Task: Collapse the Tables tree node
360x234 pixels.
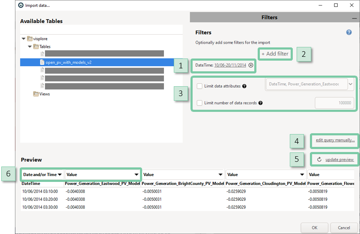Action: coord(30,47)
